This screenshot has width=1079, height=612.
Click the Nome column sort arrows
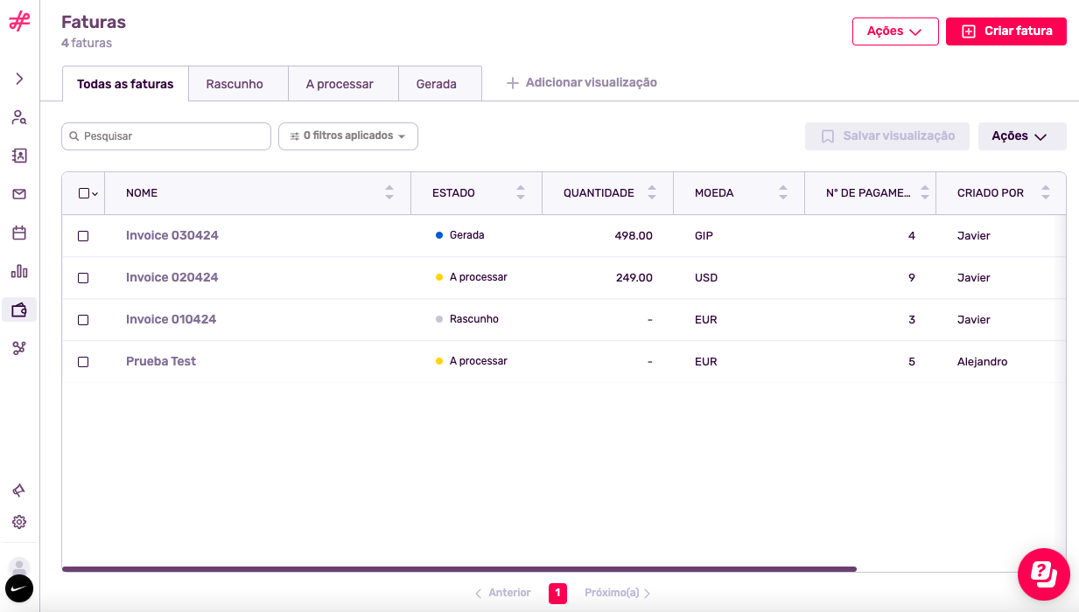389,193
